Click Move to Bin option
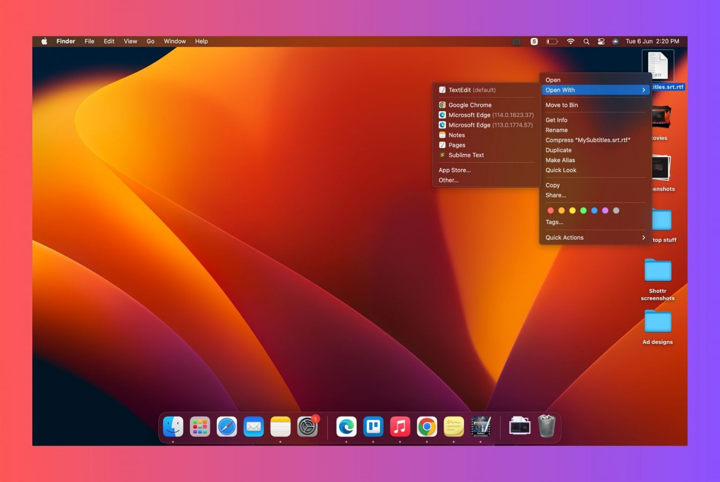The width and height of the screenshot is (720, 482). [562, 105]
